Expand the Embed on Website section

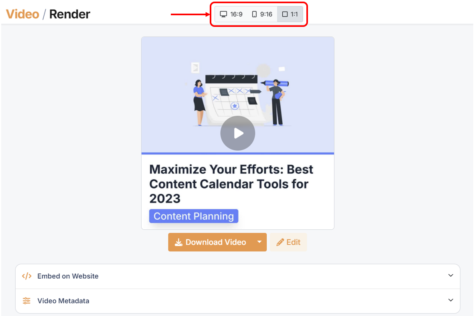point(450,276)
